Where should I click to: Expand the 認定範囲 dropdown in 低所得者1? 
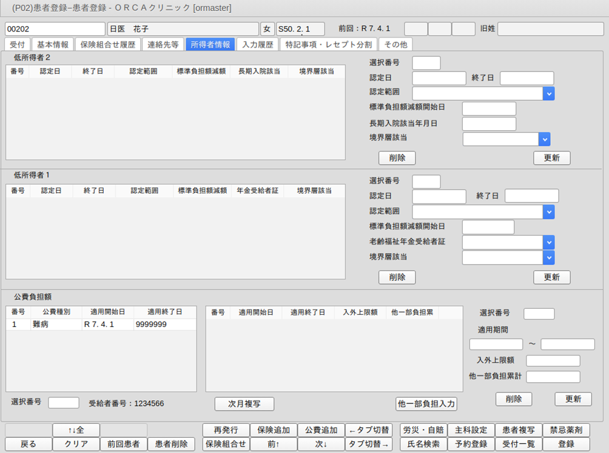click(548, 212)
